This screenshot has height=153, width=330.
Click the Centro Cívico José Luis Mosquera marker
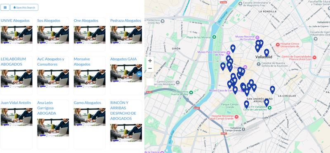178,82
